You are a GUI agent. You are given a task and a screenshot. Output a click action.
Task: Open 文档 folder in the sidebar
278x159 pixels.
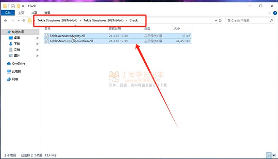tap(17, 50)
